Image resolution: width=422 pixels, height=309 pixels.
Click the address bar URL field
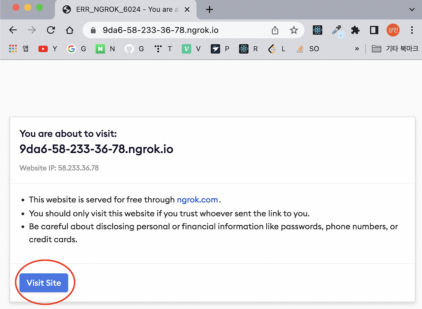tap(178, 30)
